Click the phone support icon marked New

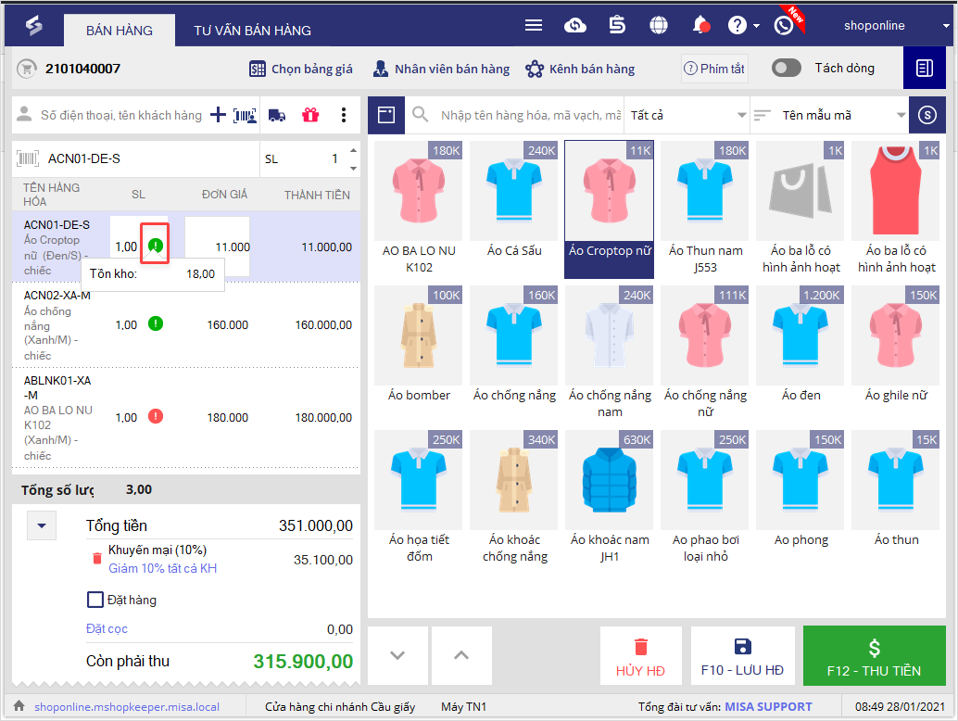pos(783,25)
